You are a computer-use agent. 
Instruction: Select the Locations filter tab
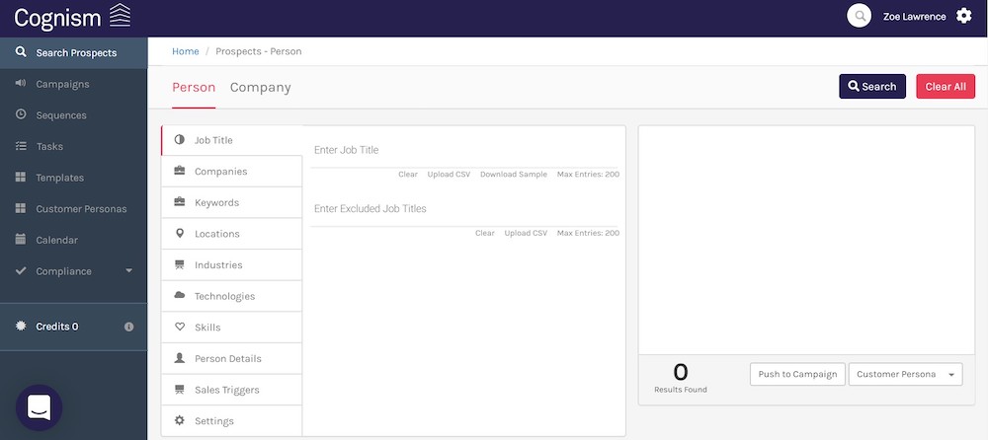tap(232, 234)
